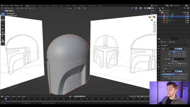190x107 pixels.
Task: Open the timeline Playback dropdown
Action: click(8, 96)
